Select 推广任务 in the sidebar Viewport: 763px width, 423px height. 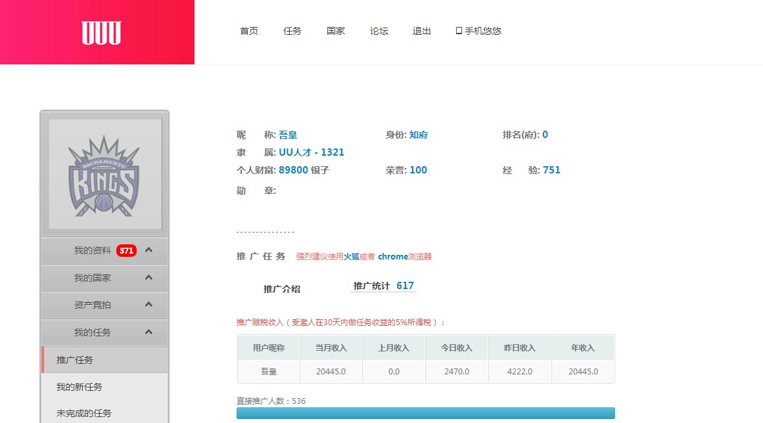75,360
